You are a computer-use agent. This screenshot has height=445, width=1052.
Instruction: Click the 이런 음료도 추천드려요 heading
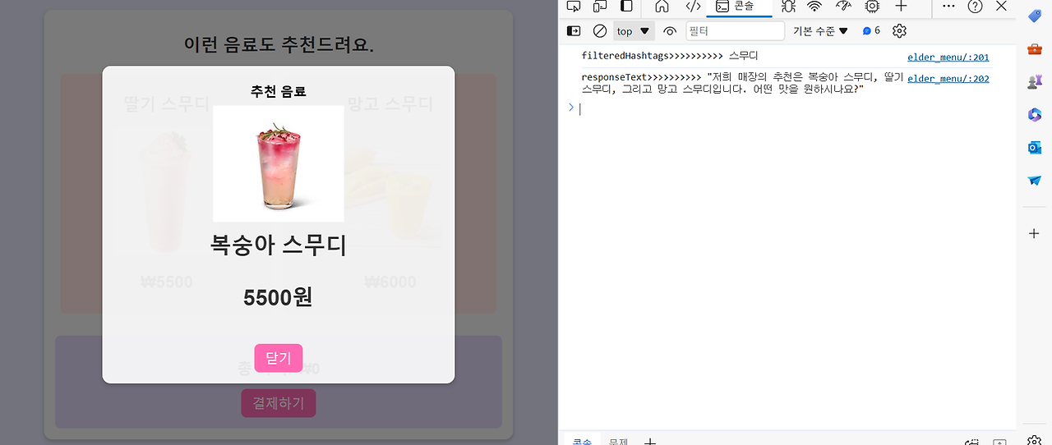[279, 44]
